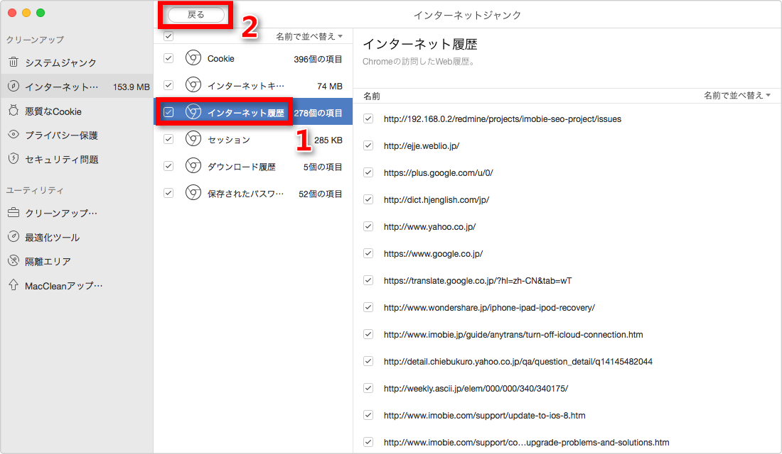Open 隔離エリア utility item
Screen dimensions: 782x454
(x=77, y=260)
